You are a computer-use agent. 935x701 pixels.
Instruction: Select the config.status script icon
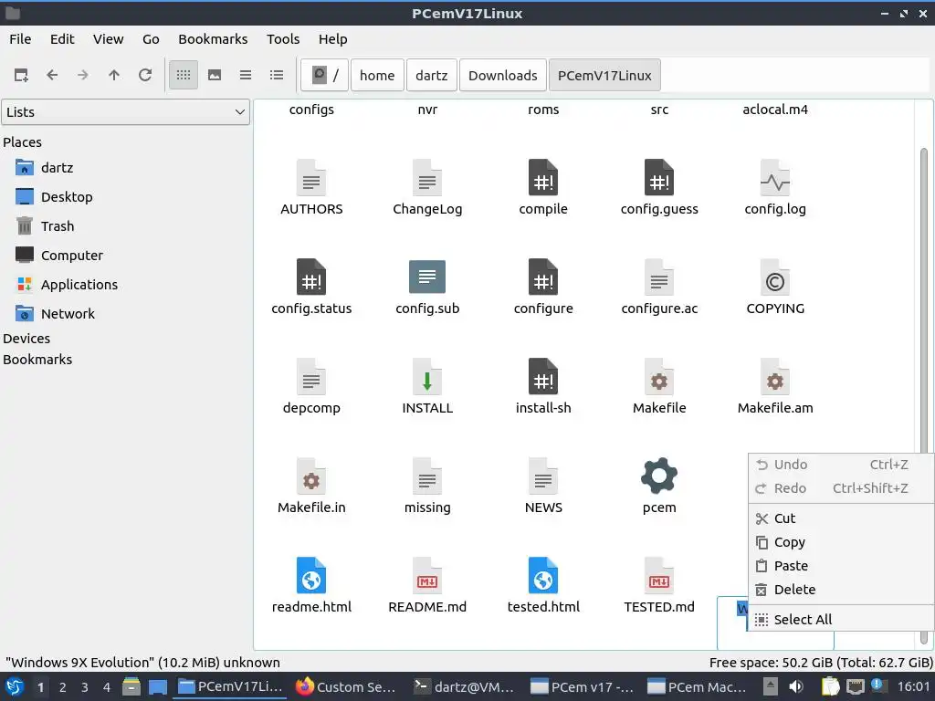311,277
